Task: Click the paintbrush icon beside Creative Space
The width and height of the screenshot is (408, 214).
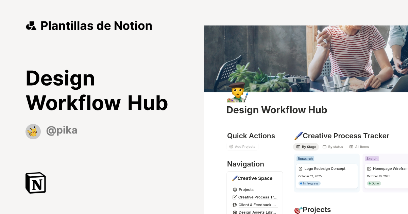Action: pos(235,178)
